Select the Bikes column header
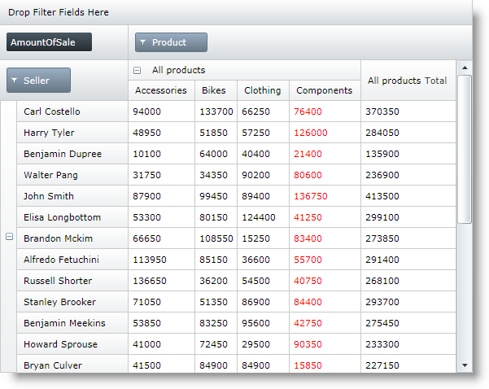Screen dimensions: 489x389 216,90
